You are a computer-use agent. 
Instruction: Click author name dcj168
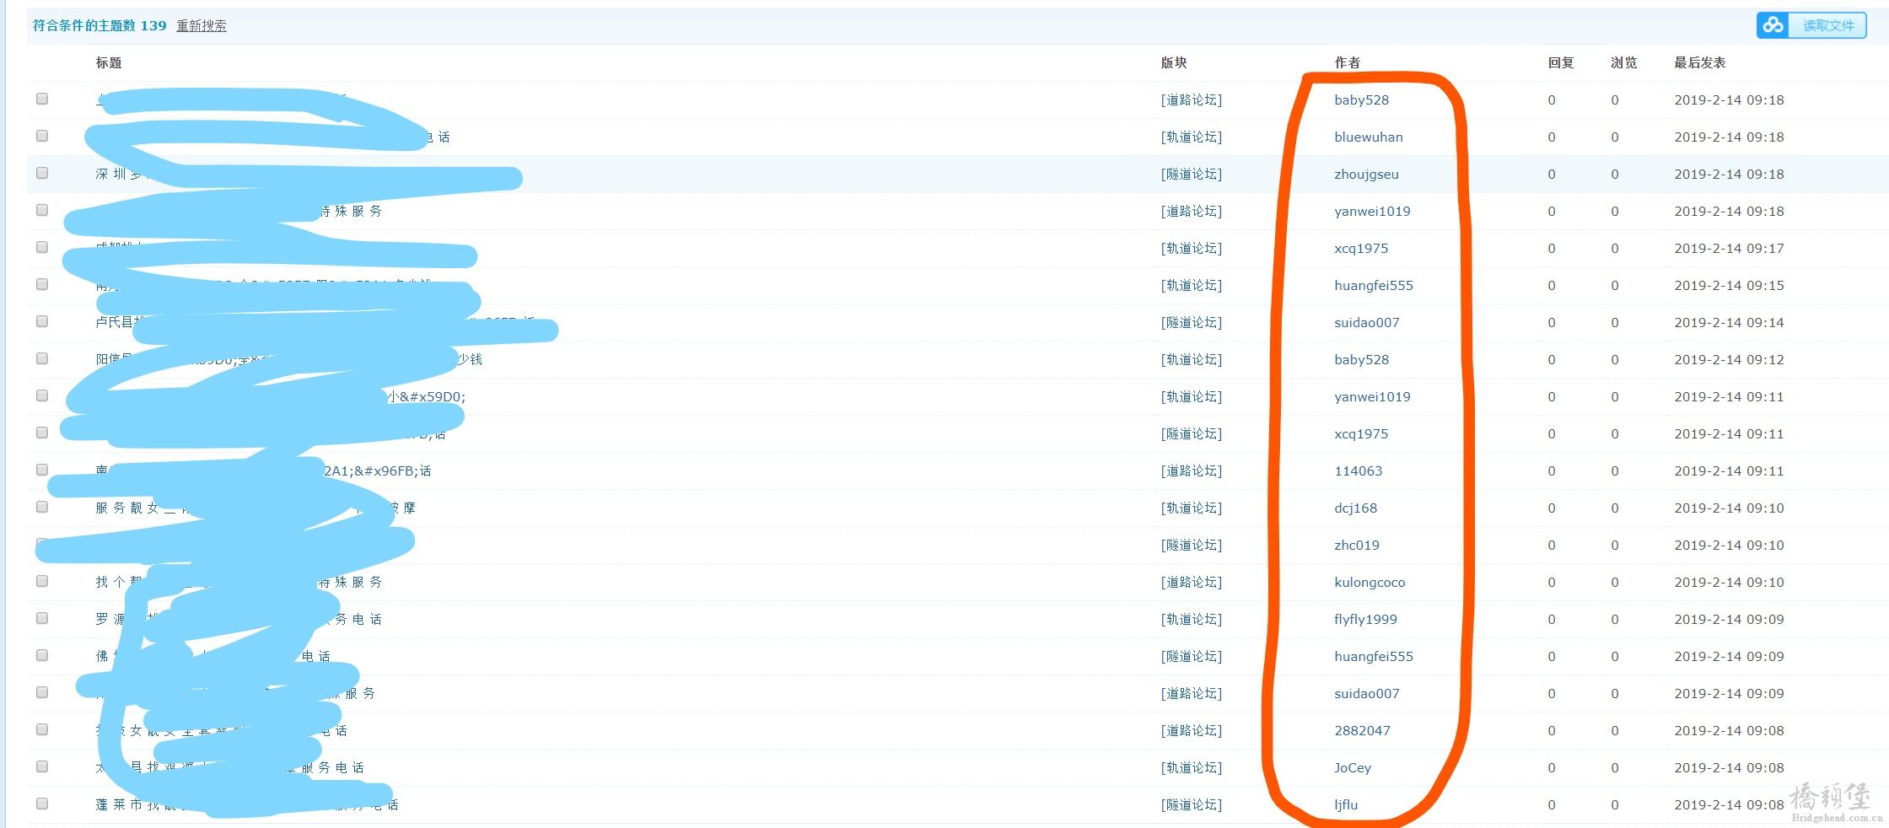(1355, 508)
